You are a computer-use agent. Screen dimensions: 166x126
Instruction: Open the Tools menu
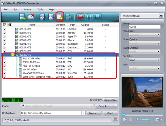point(40,9)
